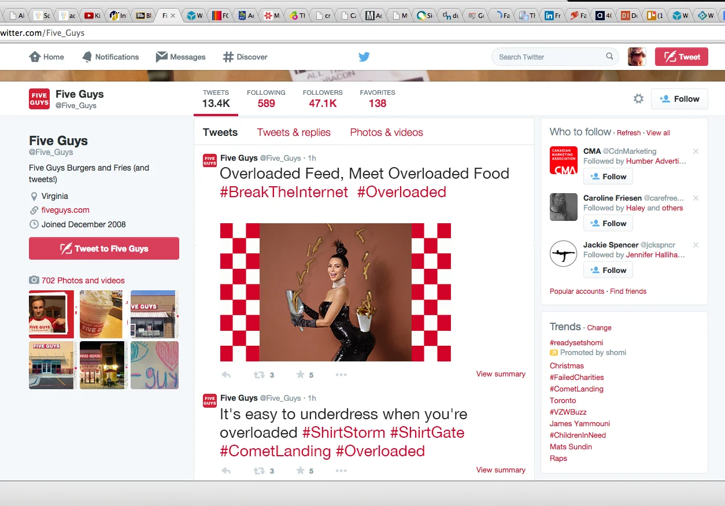Image resolution: width=725 pixels, height=506 pixels.
Task: Click Caroline Friesen's avatar
Action: click(564, 207)
